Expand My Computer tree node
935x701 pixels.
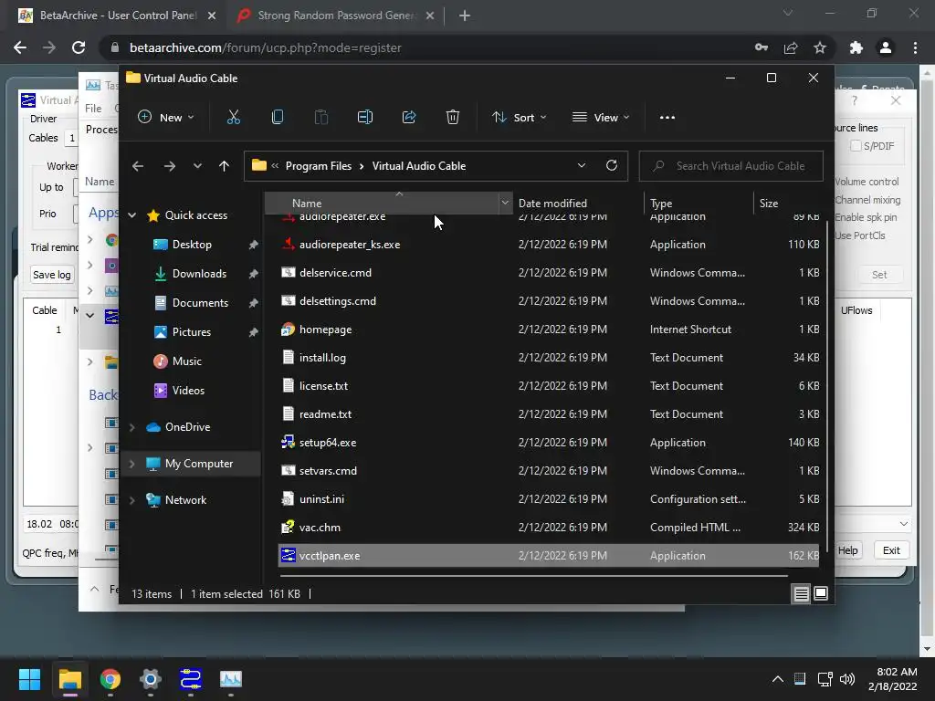(132, 464)
